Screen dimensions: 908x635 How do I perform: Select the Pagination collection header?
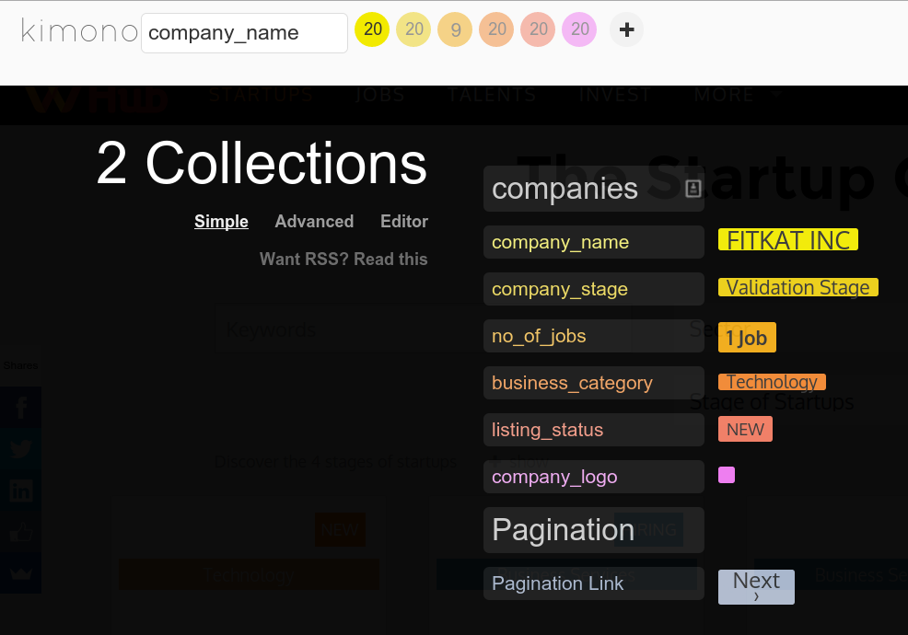tap(594, 530)
